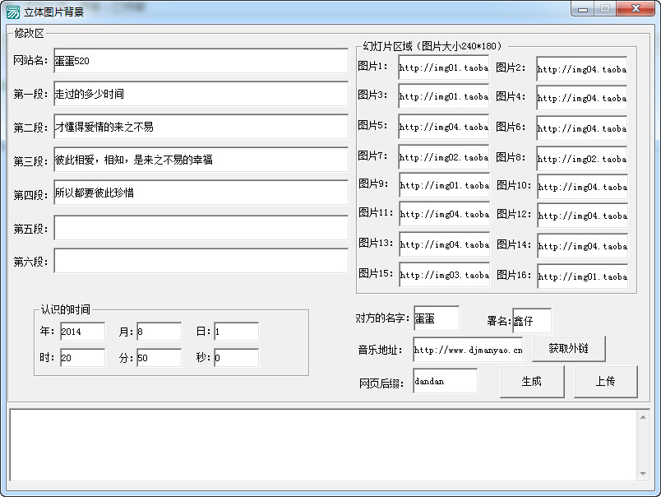661x497 pixels.
Task: Click the 网站名 input field
Action: coord(201,61)
